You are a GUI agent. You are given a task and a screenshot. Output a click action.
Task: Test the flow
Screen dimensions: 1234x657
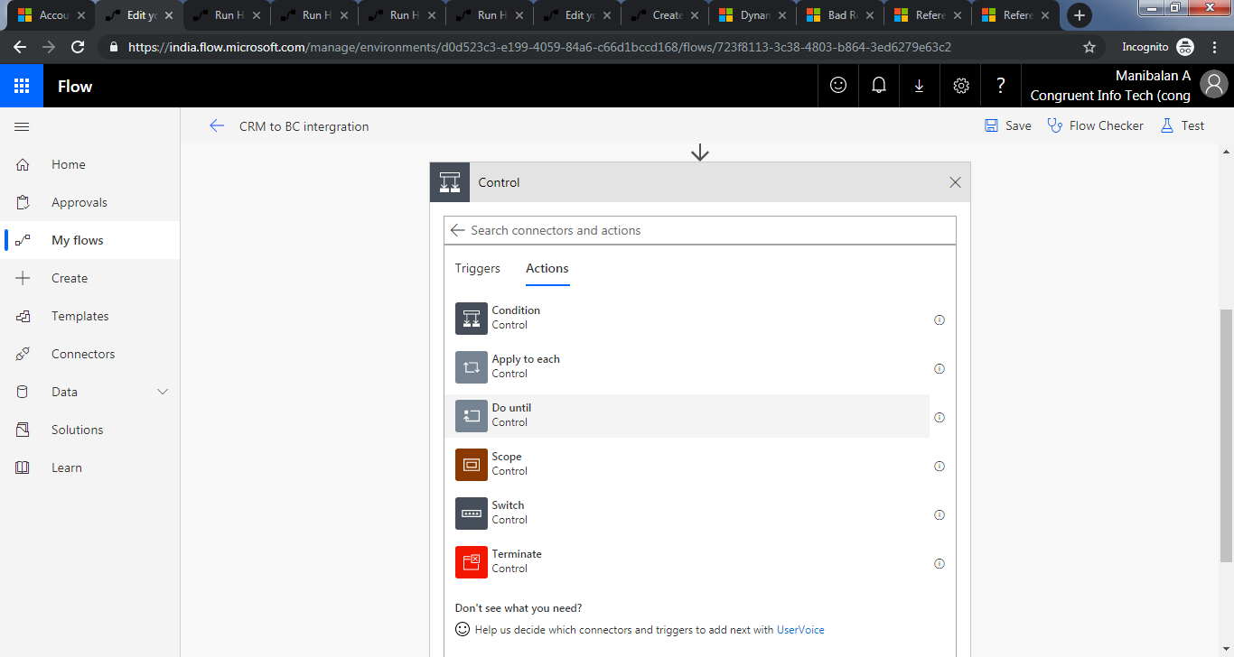pos(1182,126)
